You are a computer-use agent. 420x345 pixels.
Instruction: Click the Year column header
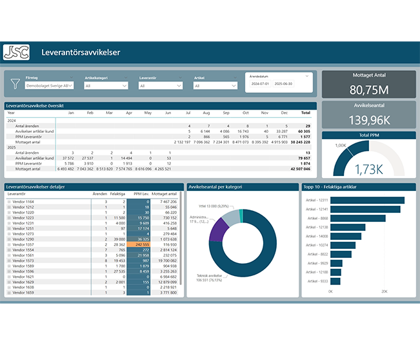pyautogui.click(x=11, y=113)
